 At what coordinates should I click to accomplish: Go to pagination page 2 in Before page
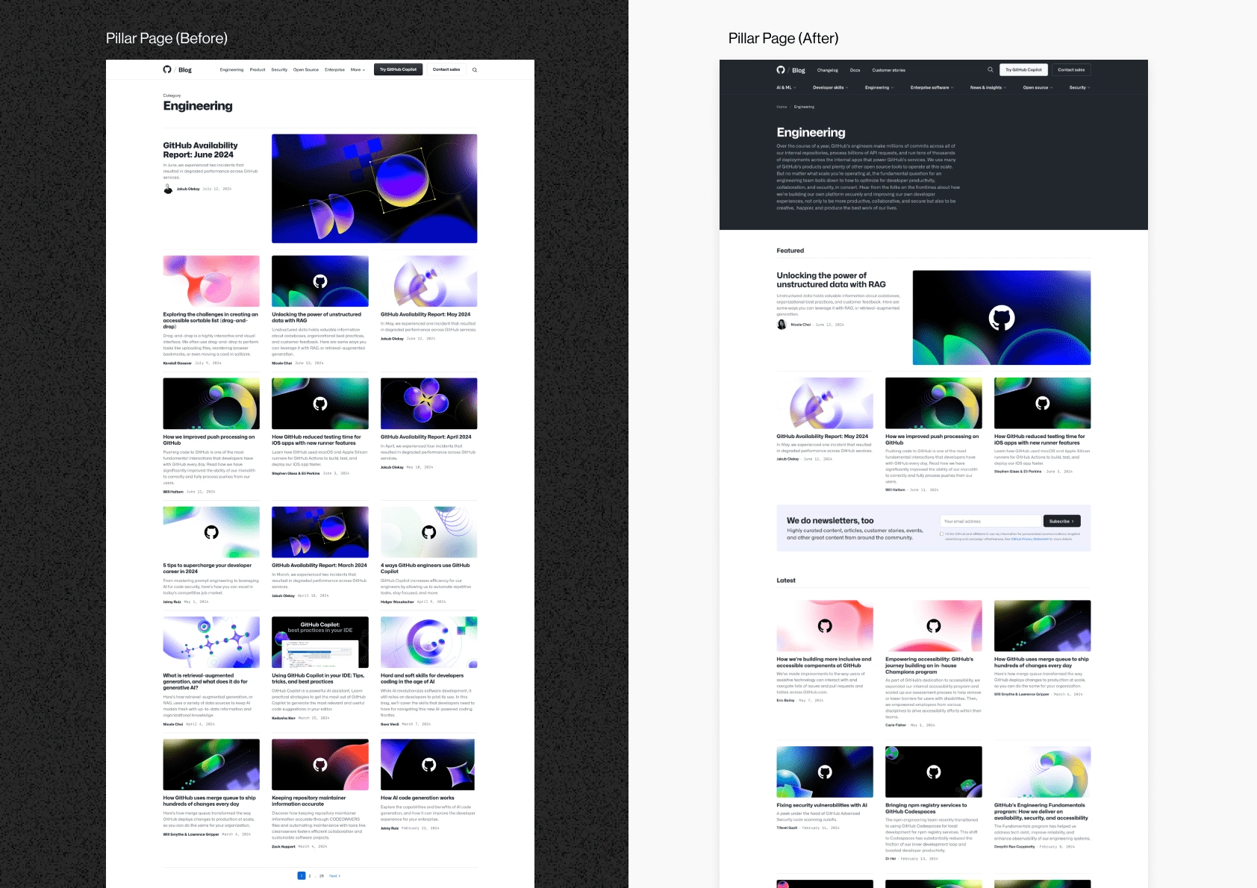[x=310, y=875]
